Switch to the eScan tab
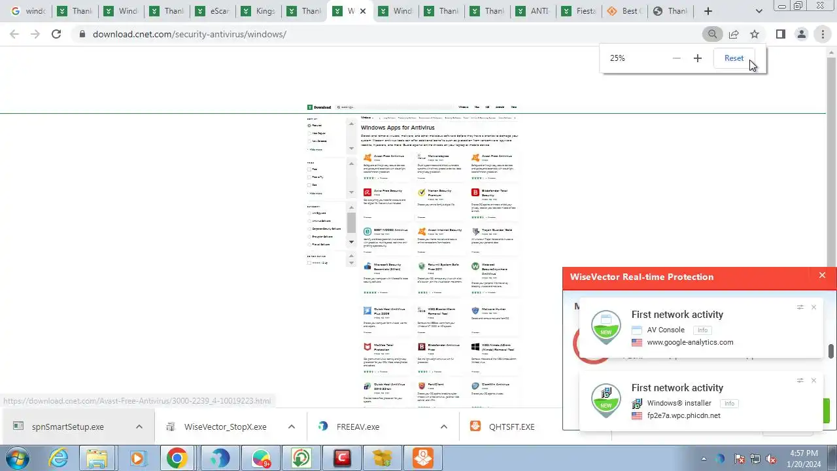 pos(213,11)
